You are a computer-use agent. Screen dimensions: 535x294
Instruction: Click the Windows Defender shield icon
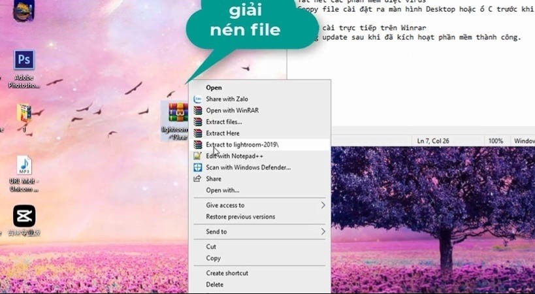[x=197, y=167]
